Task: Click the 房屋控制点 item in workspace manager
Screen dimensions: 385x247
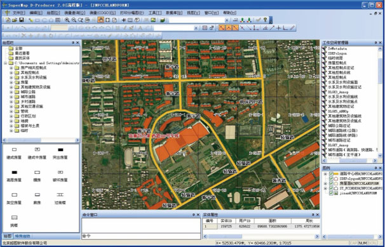Action: (x=337, y=63)
